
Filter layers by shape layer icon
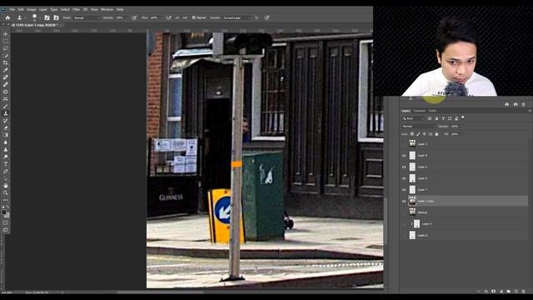[x=450, y=118]
